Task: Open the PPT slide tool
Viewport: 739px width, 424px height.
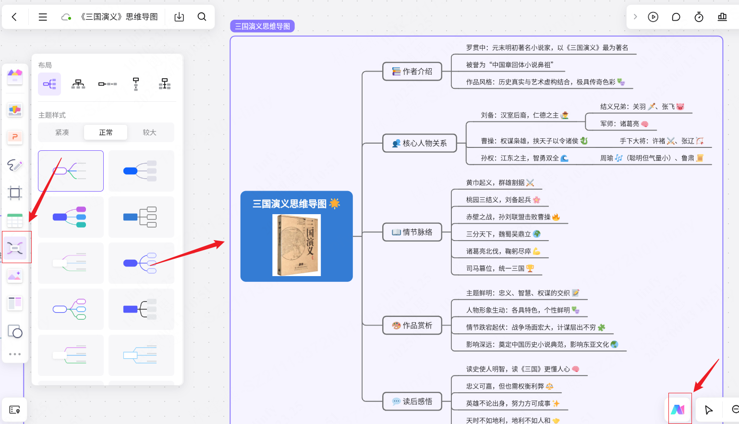Action: [x=15, y=138]
